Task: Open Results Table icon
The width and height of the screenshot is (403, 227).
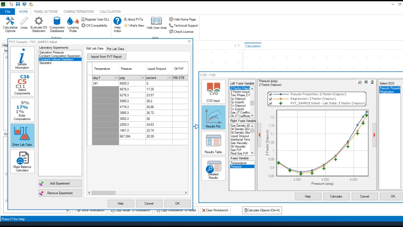Action: coord(213,143)
